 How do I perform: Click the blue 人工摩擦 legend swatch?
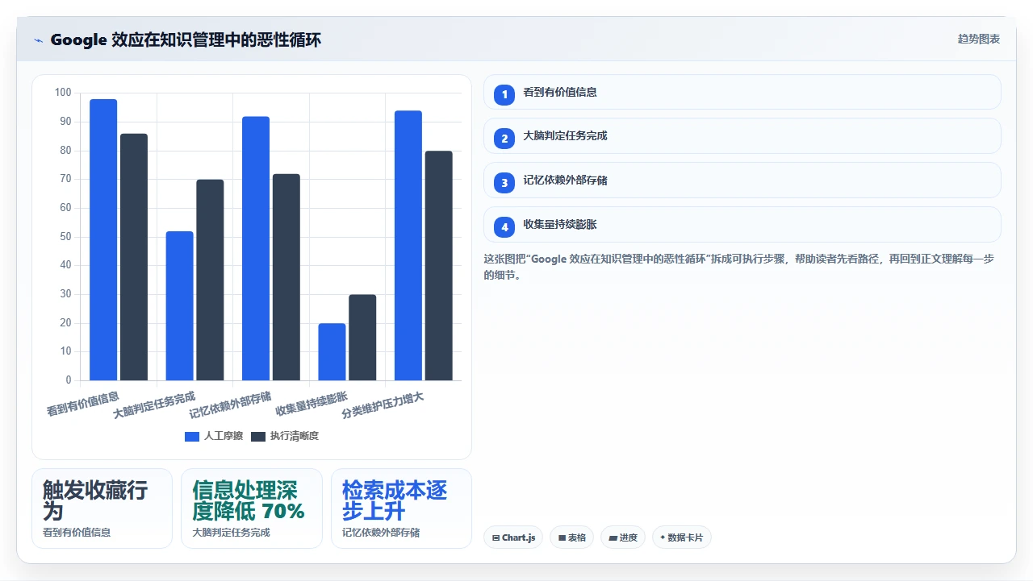(x=192, y=436)
